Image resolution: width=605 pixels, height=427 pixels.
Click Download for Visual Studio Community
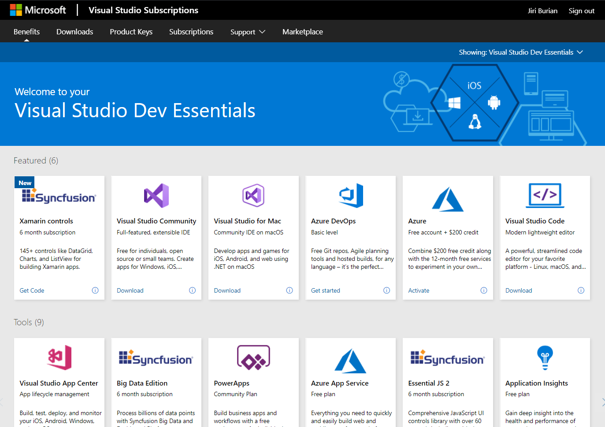click(130, 290)
